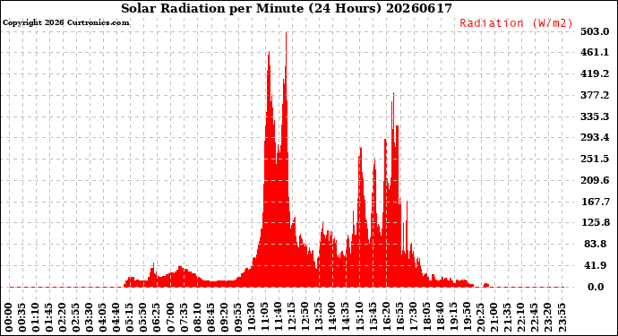Image resolution: width=618 pixels, height=336 pixels.
Task: Click the 03:30 time axis label
Action: (90, 318)
